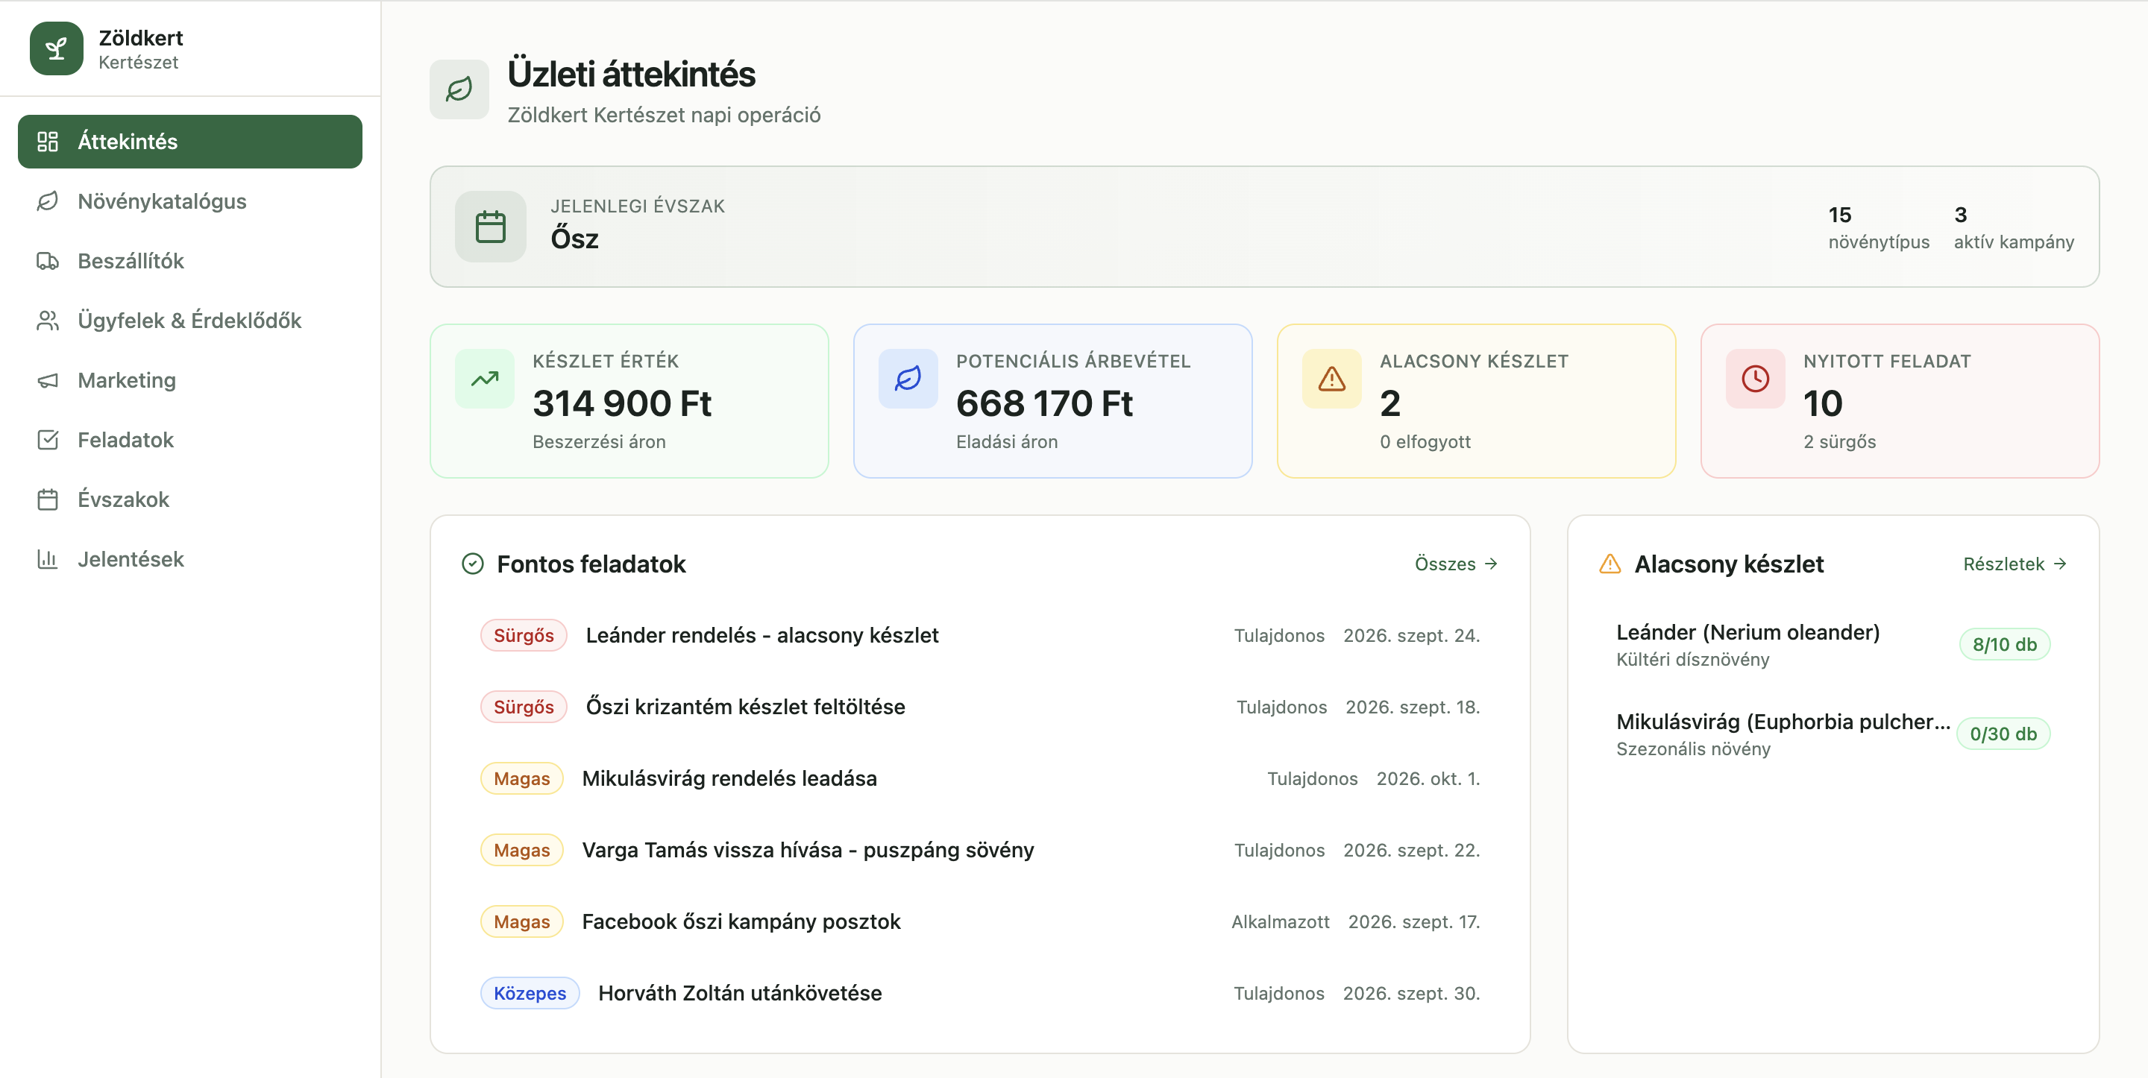This screenshot has height=1078, width=2148.
Task: Click the 668 170 Ft potential revenue value
Action: tap(1044, 404)
